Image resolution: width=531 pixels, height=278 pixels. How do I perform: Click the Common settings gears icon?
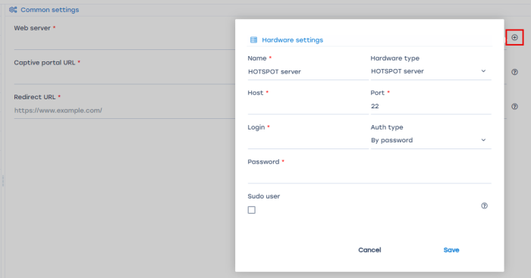coord(13,10)
